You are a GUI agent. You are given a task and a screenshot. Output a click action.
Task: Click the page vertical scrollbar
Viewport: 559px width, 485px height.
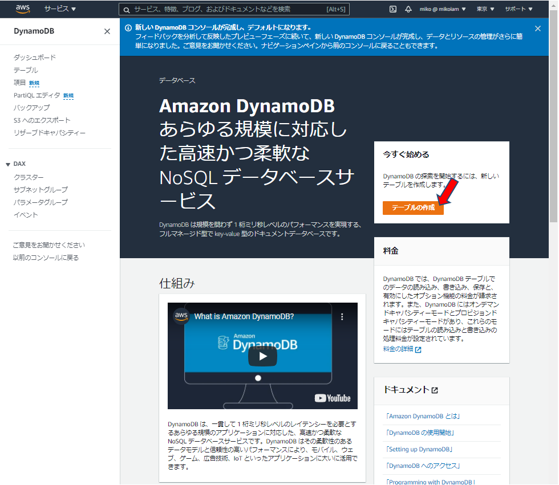(x=553, y=116)
